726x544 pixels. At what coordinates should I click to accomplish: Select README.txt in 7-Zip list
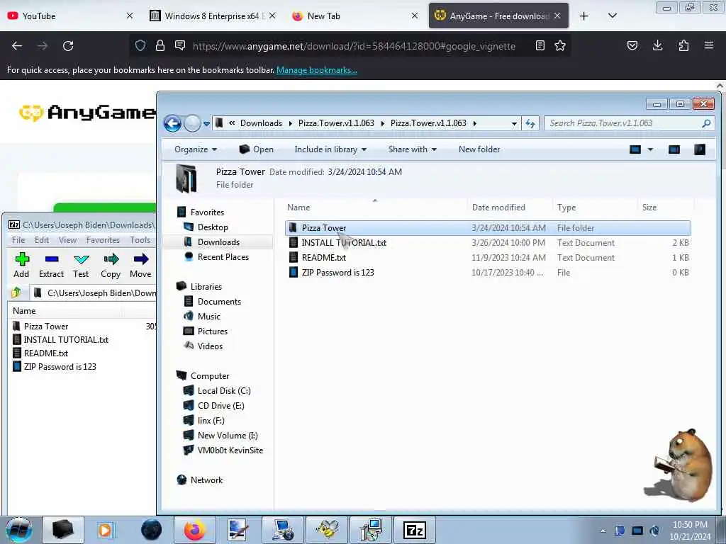point(46,353)
